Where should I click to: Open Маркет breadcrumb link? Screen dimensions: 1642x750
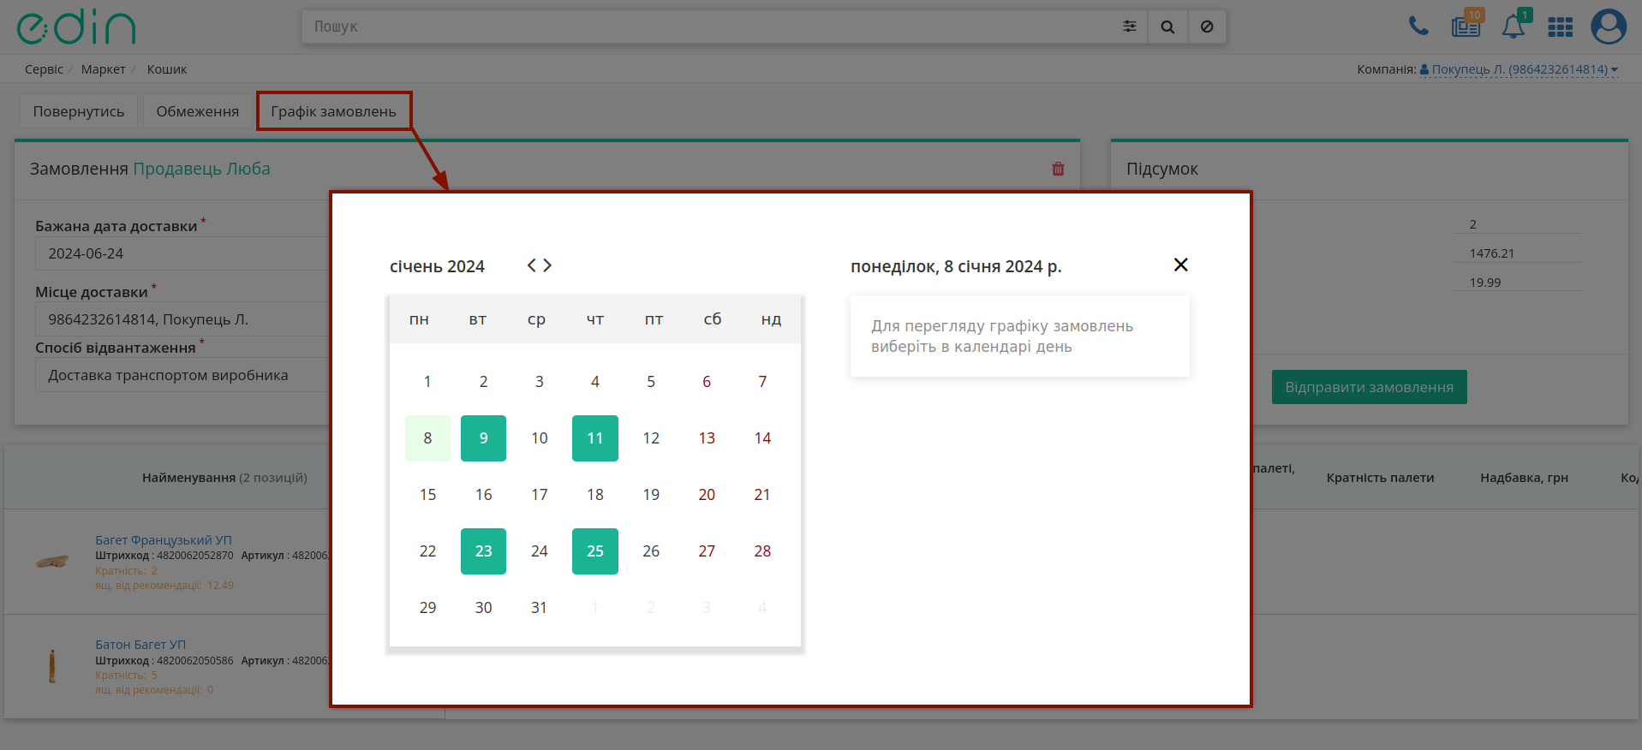click(x=103, y=69)
